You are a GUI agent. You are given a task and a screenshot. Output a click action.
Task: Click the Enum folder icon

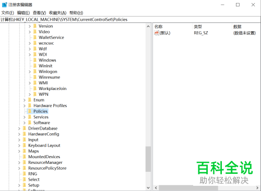point(30,100)
